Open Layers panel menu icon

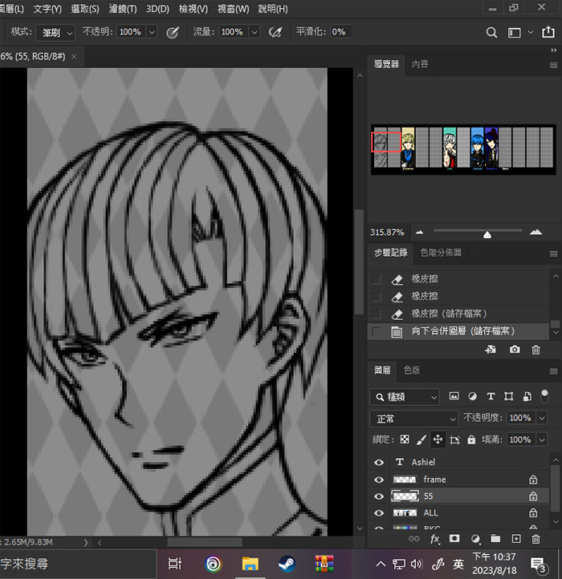[x=553, y=371]
